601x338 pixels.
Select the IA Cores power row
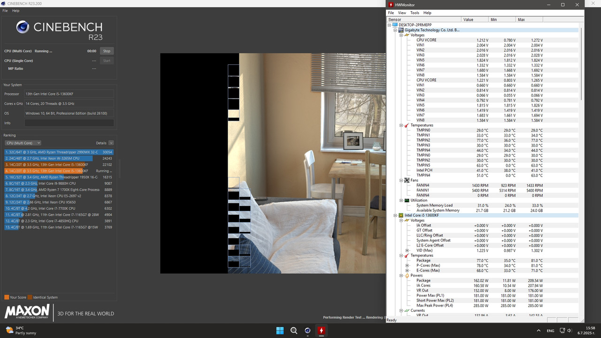tap(483, 285)
